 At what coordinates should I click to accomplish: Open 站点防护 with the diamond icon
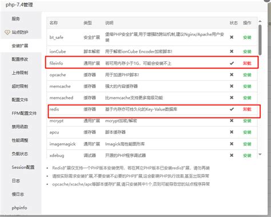click(20, 32)
